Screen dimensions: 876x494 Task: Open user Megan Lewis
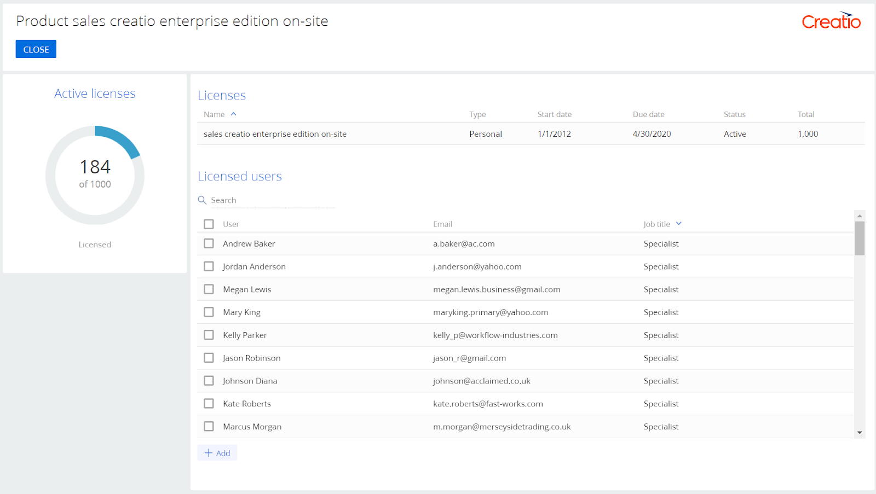(x=247, y=289)
